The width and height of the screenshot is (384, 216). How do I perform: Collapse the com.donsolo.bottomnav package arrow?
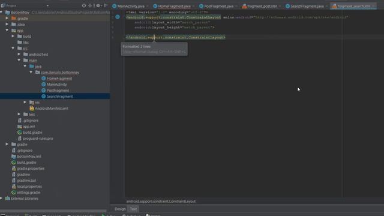tap(31, 72)
